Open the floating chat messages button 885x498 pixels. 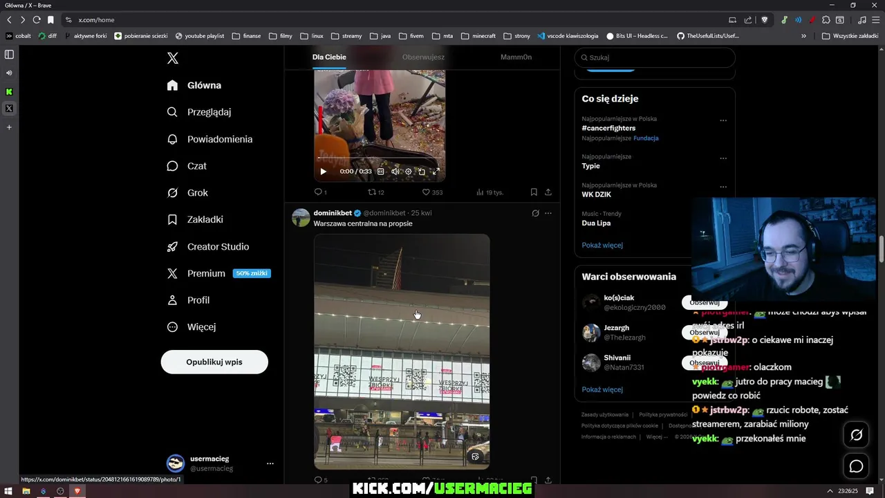tap(856, 466)
